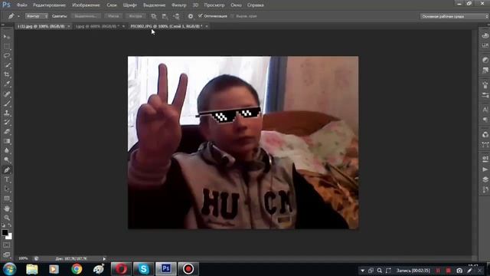Open Google Chrome from the taskbar
Screen dimensions: 490x276
tap(77, 269)
